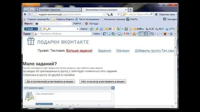Open the Закладки bookmarks menu
This screenshot has width=200, height=112.
[x=170, y=19]
